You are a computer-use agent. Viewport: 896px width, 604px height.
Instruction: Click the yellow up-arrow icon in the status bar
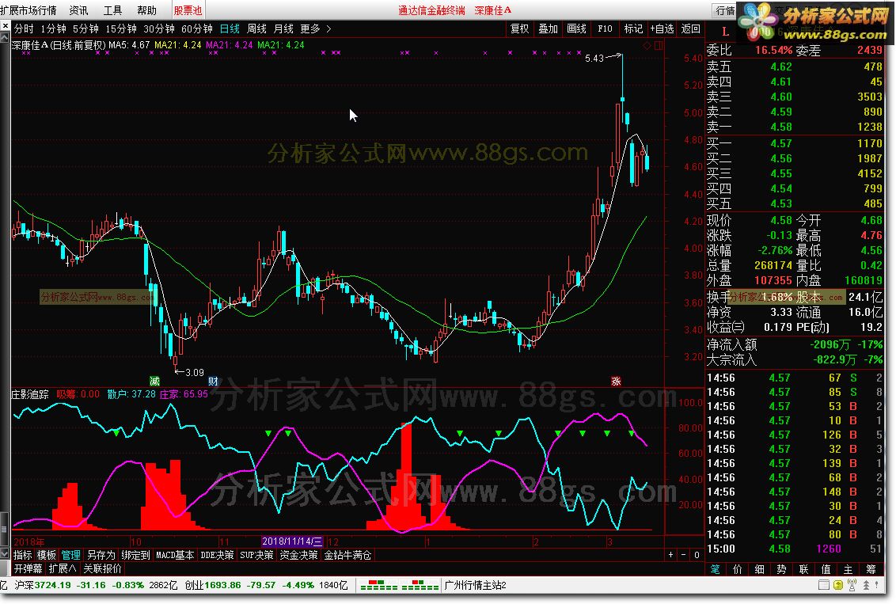coord(838,585)
